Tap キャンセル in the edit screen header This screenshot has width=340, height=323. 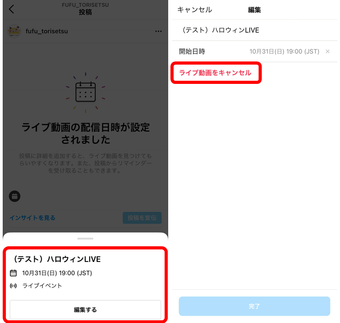(194, 10)
